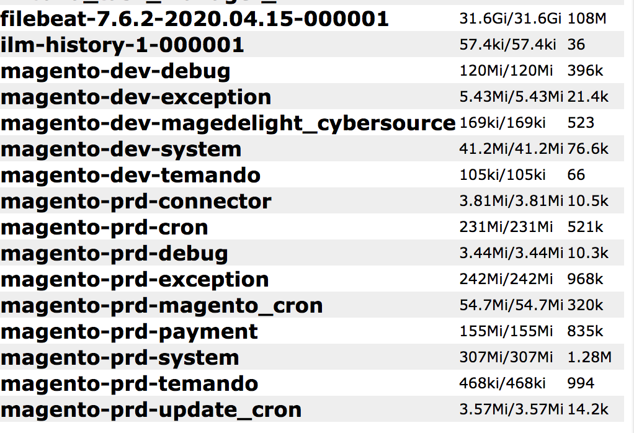634x433 pixels.
Task: Click the 968k docs count for magento-prd-exception
Action: pyautogui.click(x=584, y=279)
